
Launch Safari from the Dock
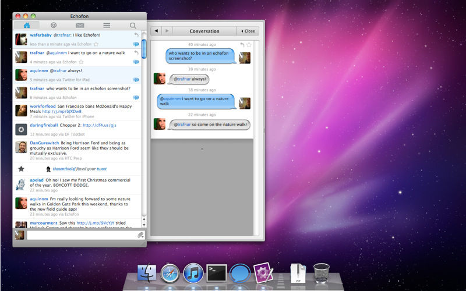tap(170, 273)
